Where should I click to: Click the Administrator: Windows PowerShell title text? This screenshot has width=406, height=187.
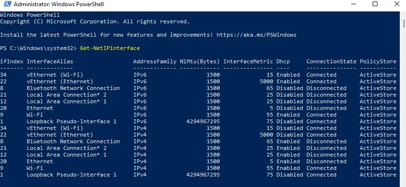(59, 4)
